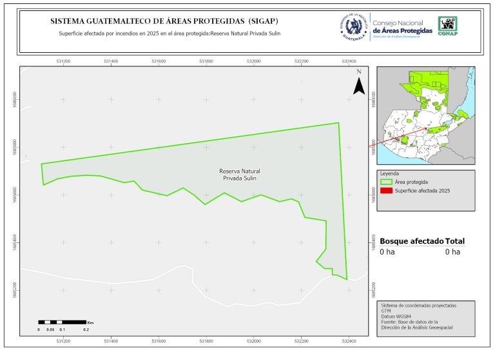
Task: Click the 0 ha value under Total
Action: [x=452, y=252]
